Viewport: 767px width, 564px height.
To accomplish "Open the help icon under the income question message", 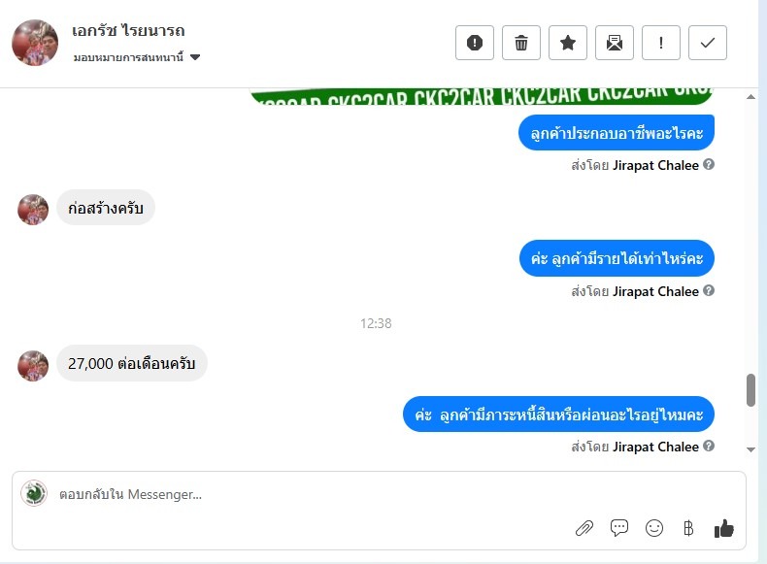I will click(709, 290).
